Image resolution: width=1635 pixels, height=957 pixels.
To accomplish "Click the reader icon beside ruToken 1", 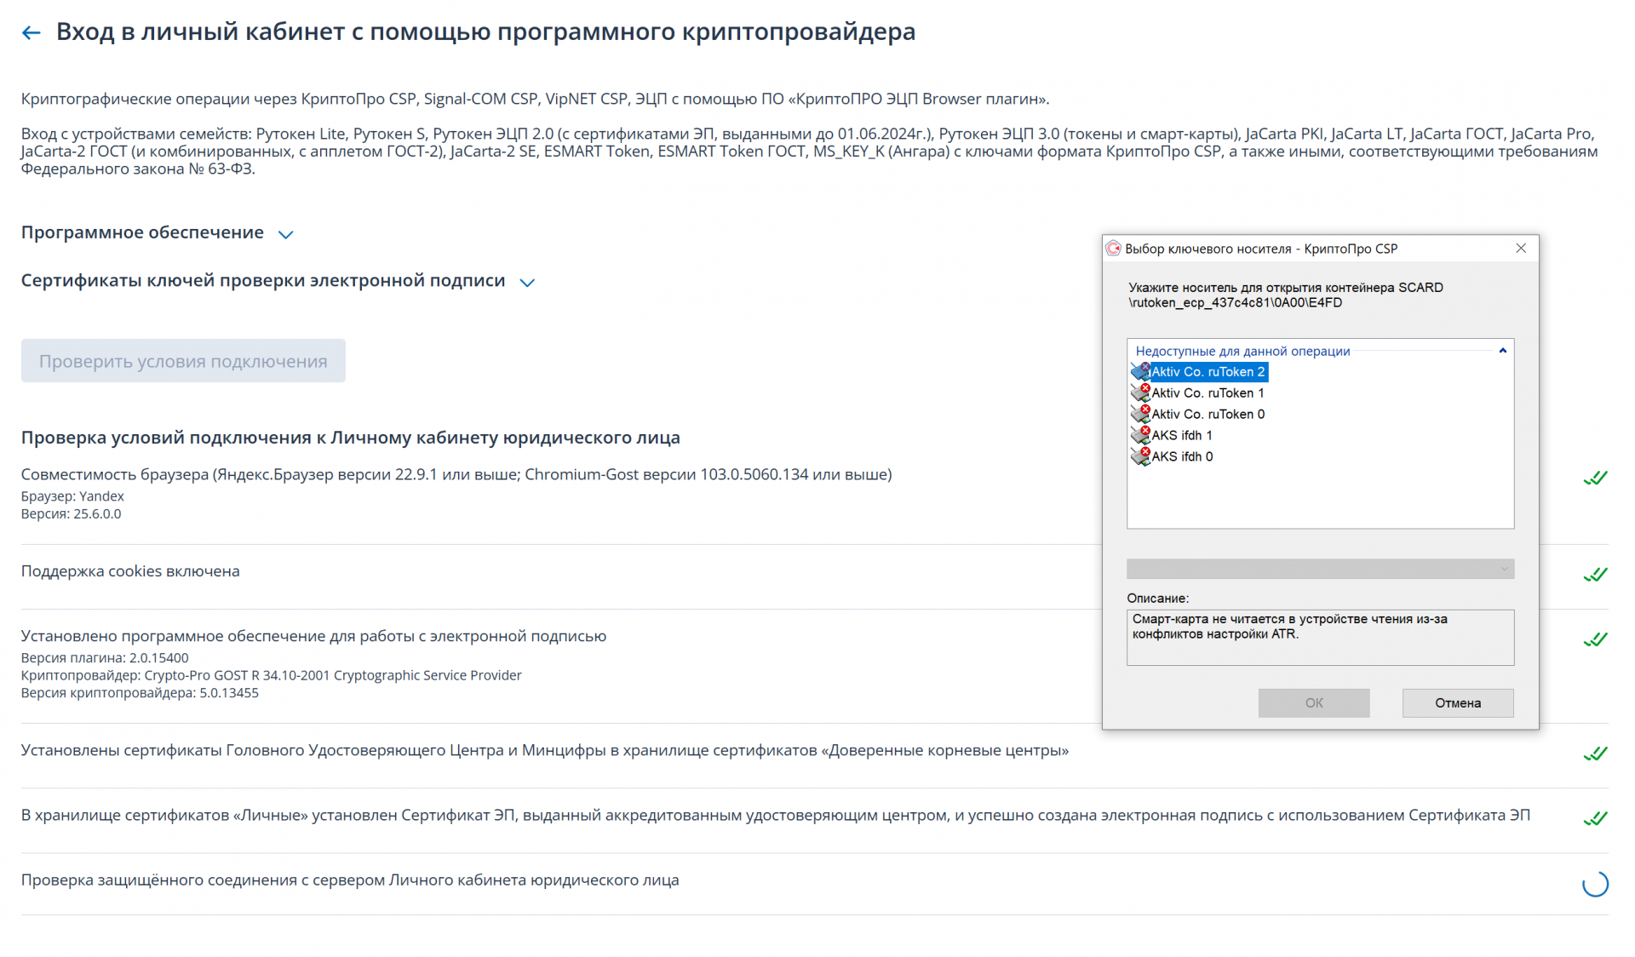I will (x=1140, y=393).
